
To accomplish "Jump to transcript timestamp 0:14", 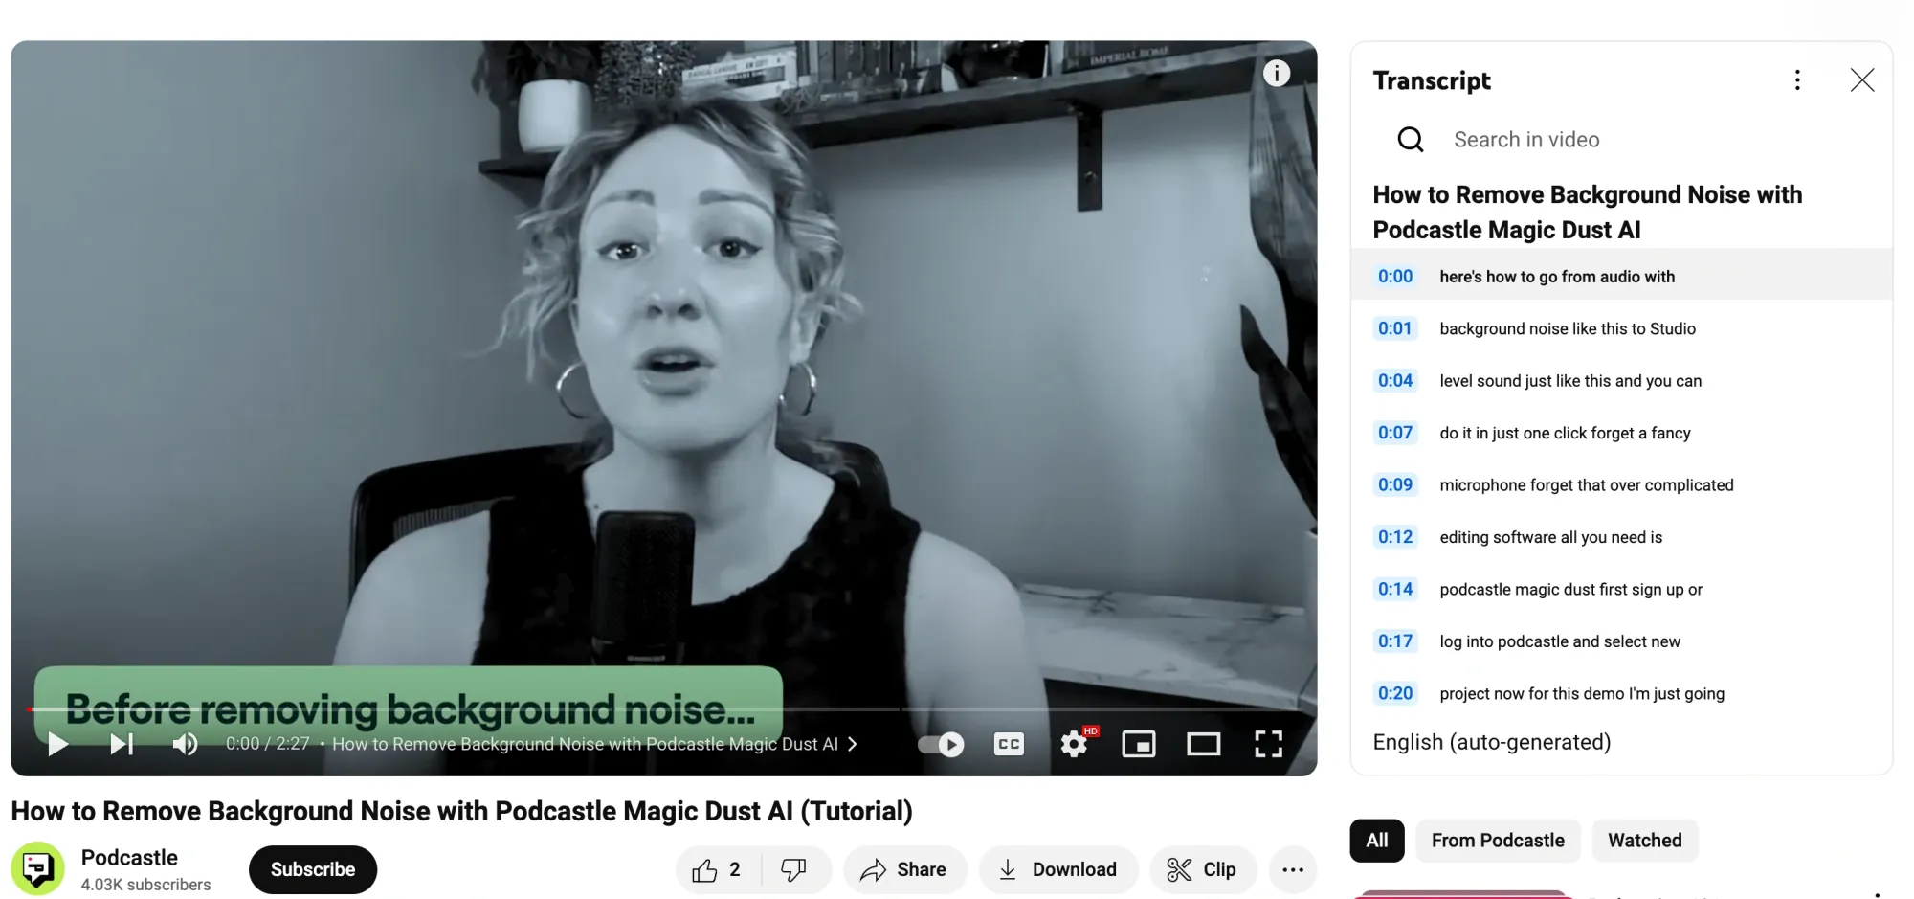I will click(1395, 590).
